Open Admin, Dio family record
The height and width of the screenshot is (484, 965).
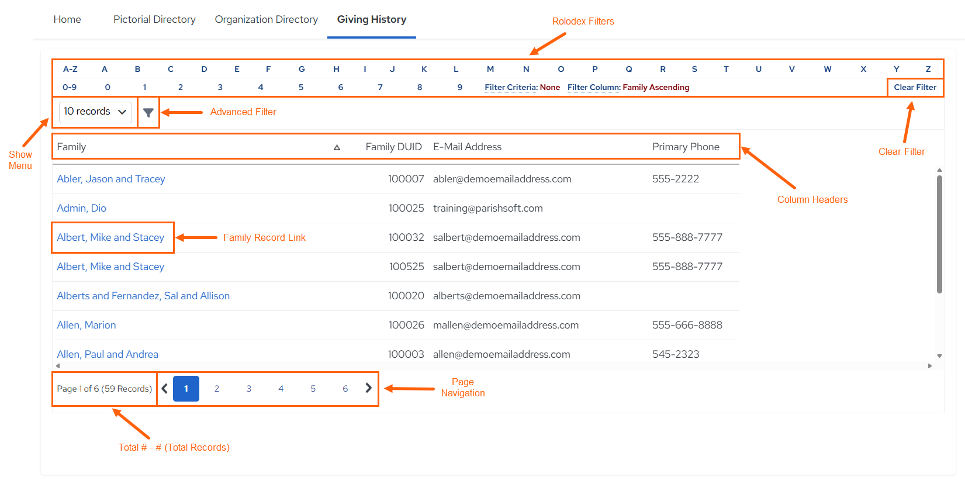pyautogui.click(x=81, y=208)
